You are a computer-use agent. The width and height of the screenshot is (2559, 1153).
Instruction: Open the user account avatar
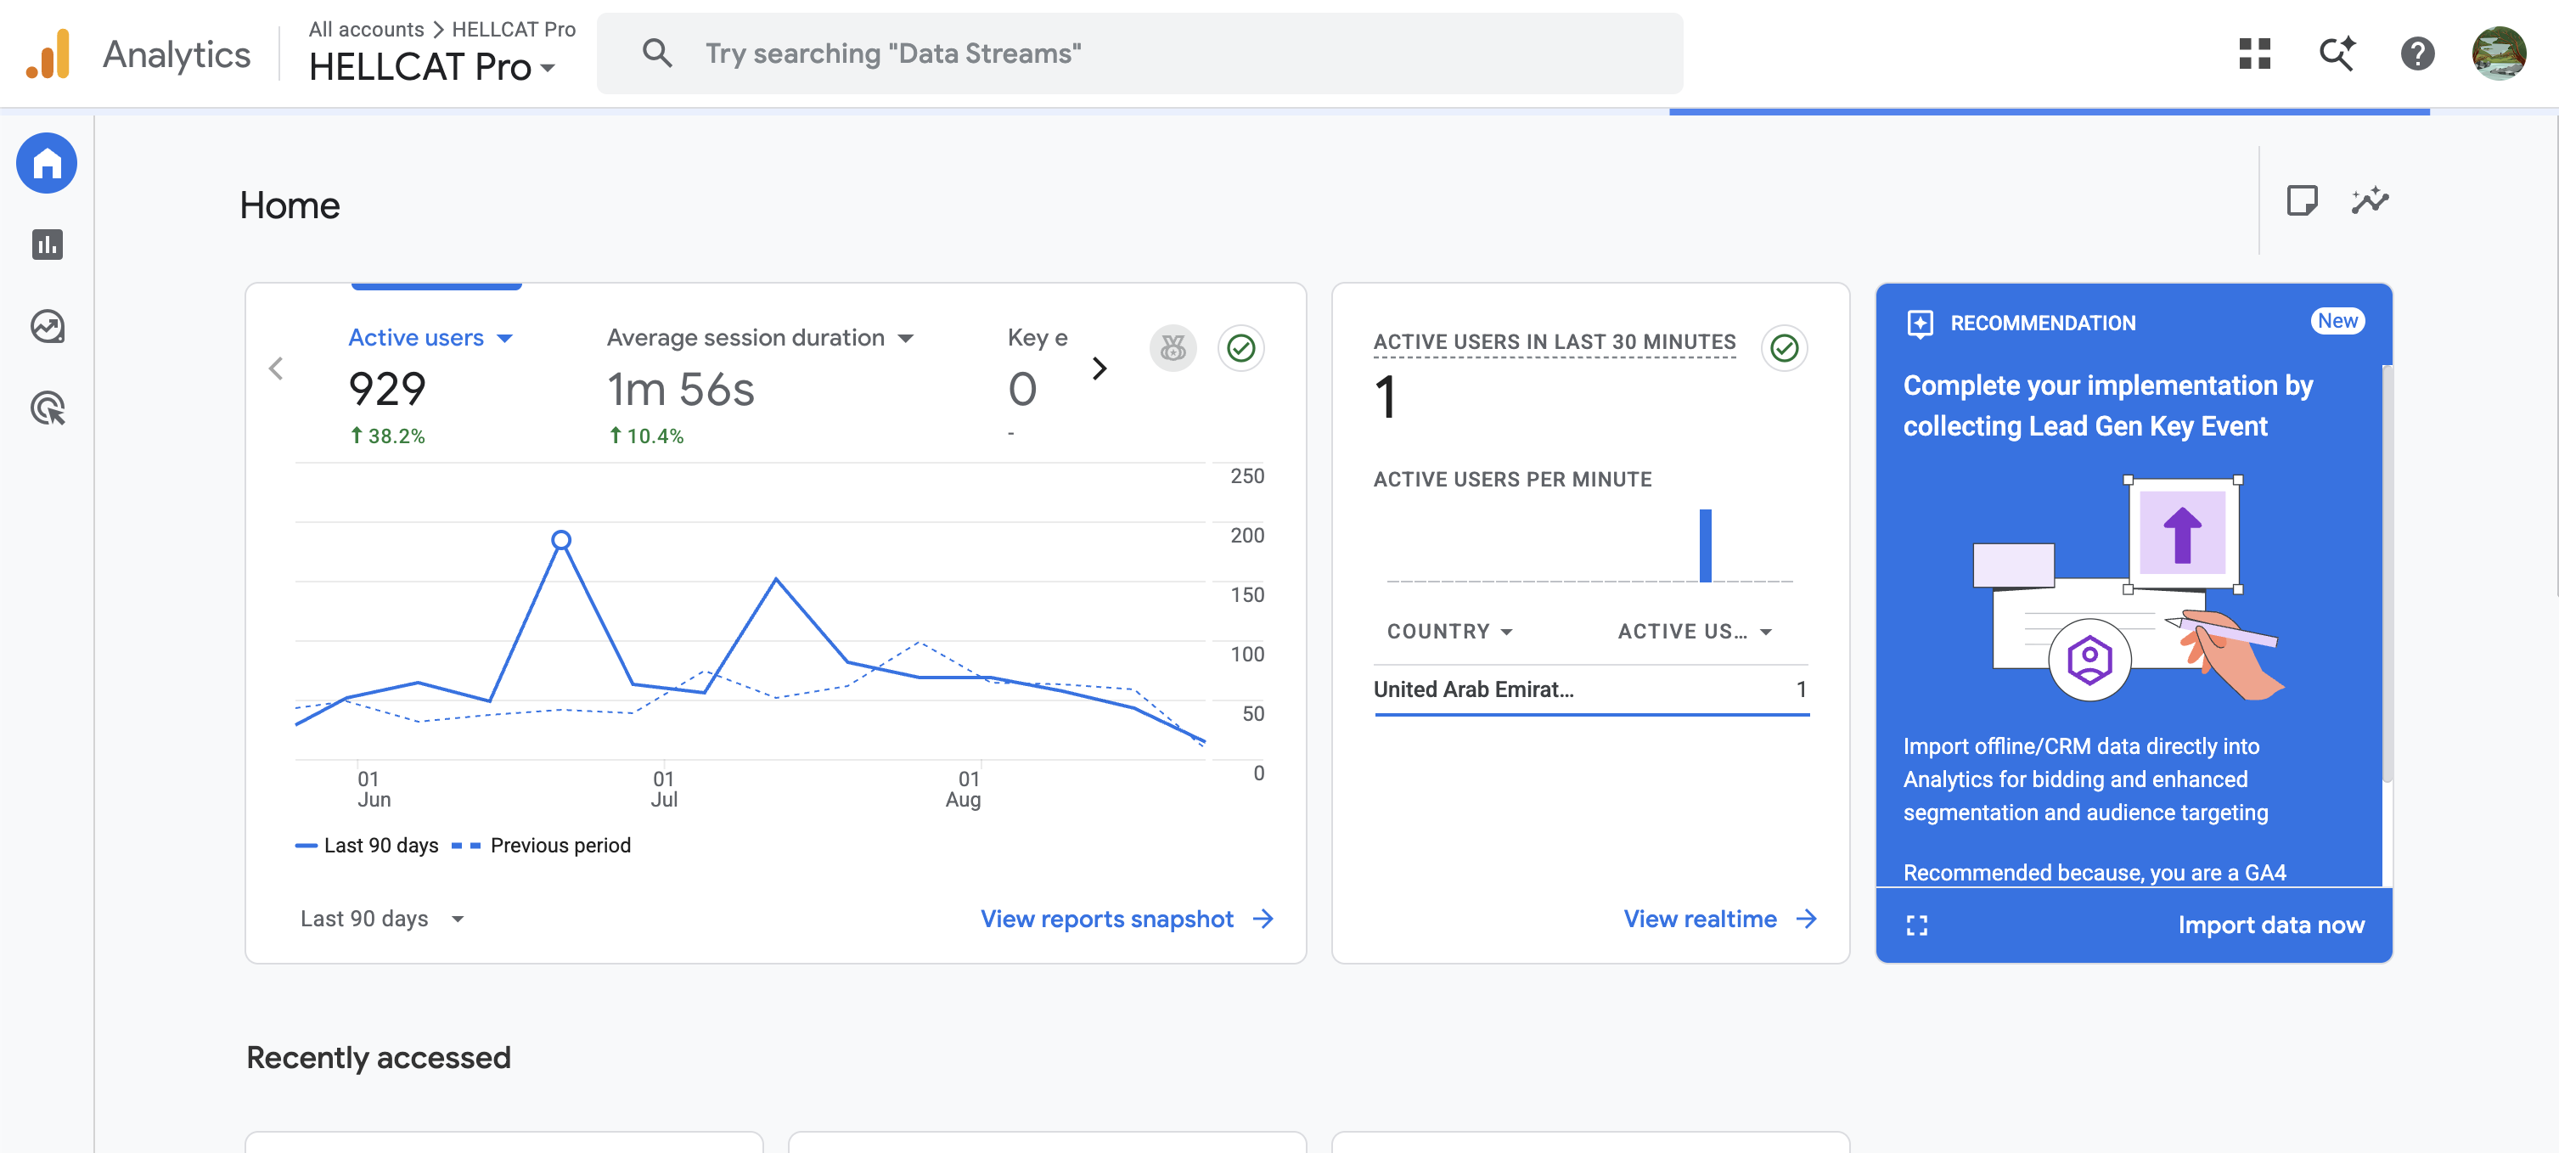tap(2499, 53)
